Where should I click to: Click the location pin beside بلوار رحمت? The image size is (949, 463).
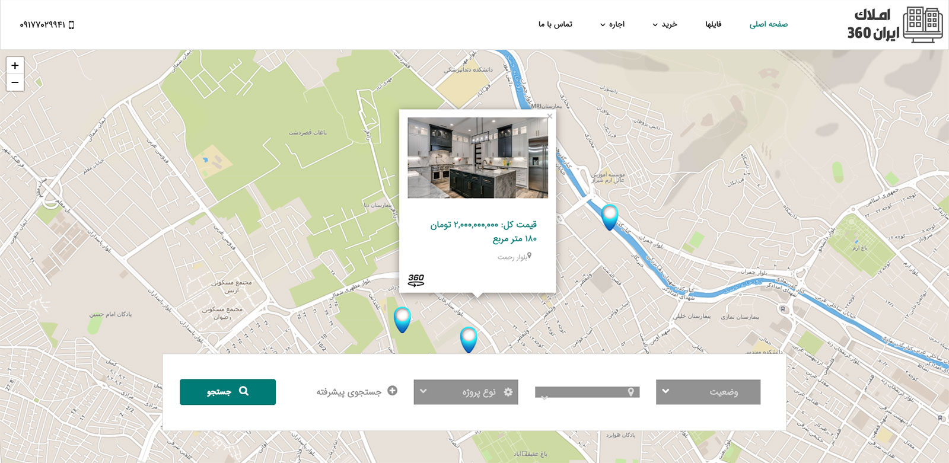(530, 256)
